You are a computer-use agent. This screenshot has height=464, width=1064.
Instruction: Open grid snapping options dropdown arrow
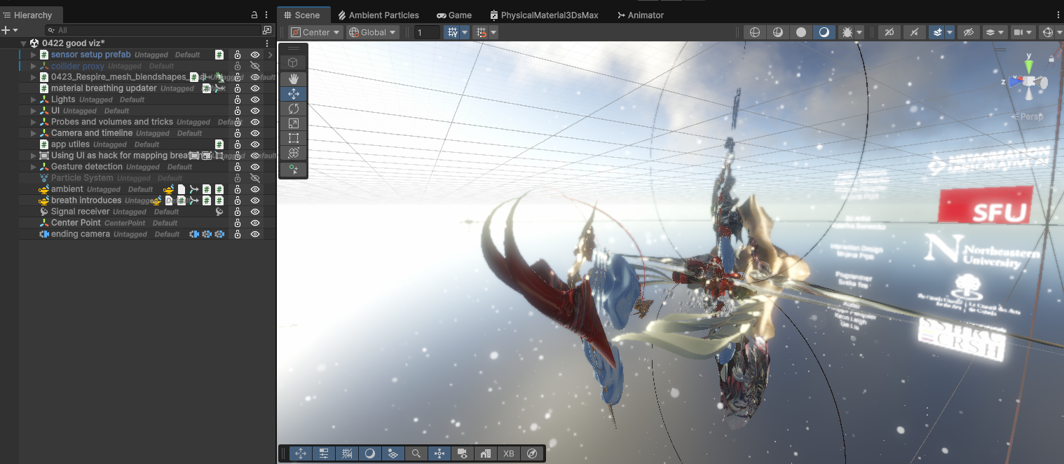coord(493,32)
